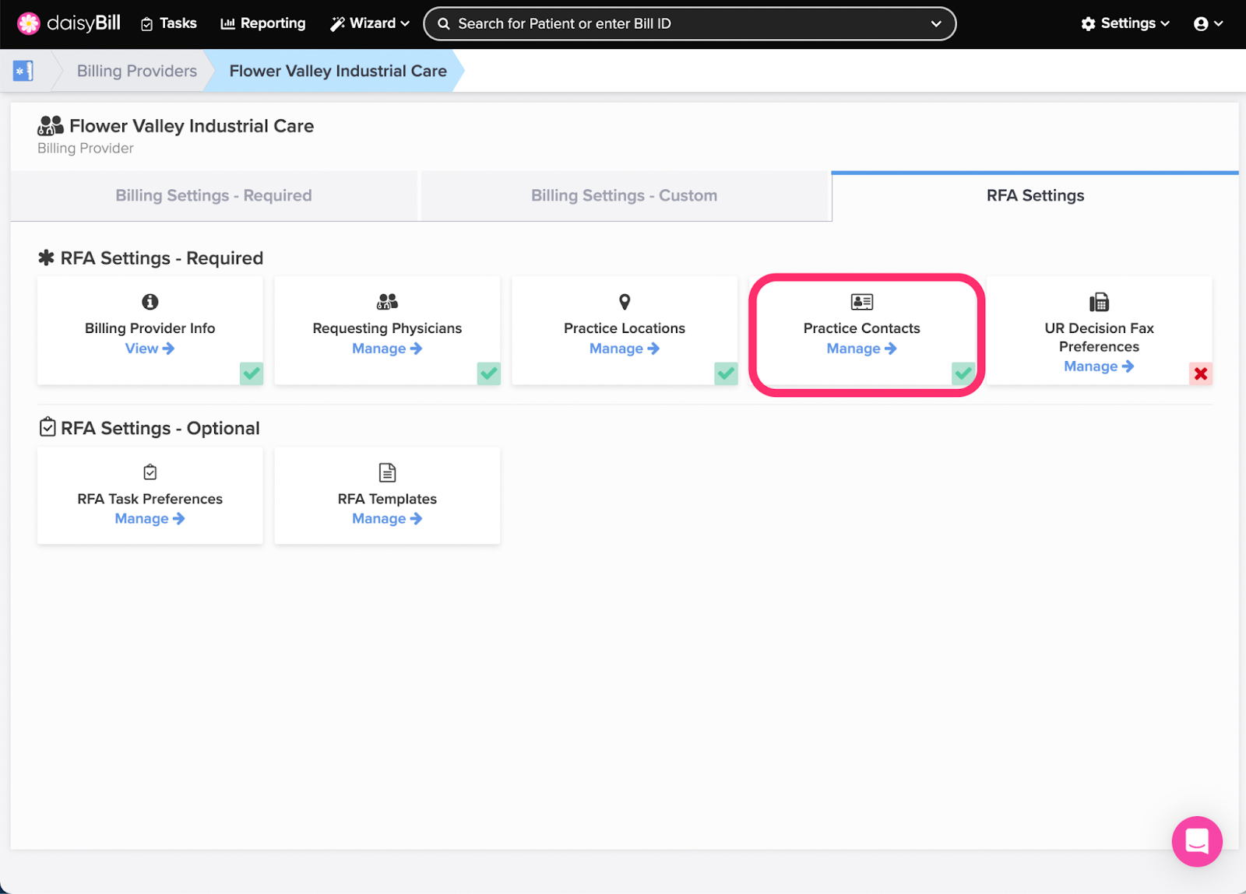This screenshot has width=1246, height=894.
Task: Click the Reporting chart icon
Action: (x=228, y=24)
